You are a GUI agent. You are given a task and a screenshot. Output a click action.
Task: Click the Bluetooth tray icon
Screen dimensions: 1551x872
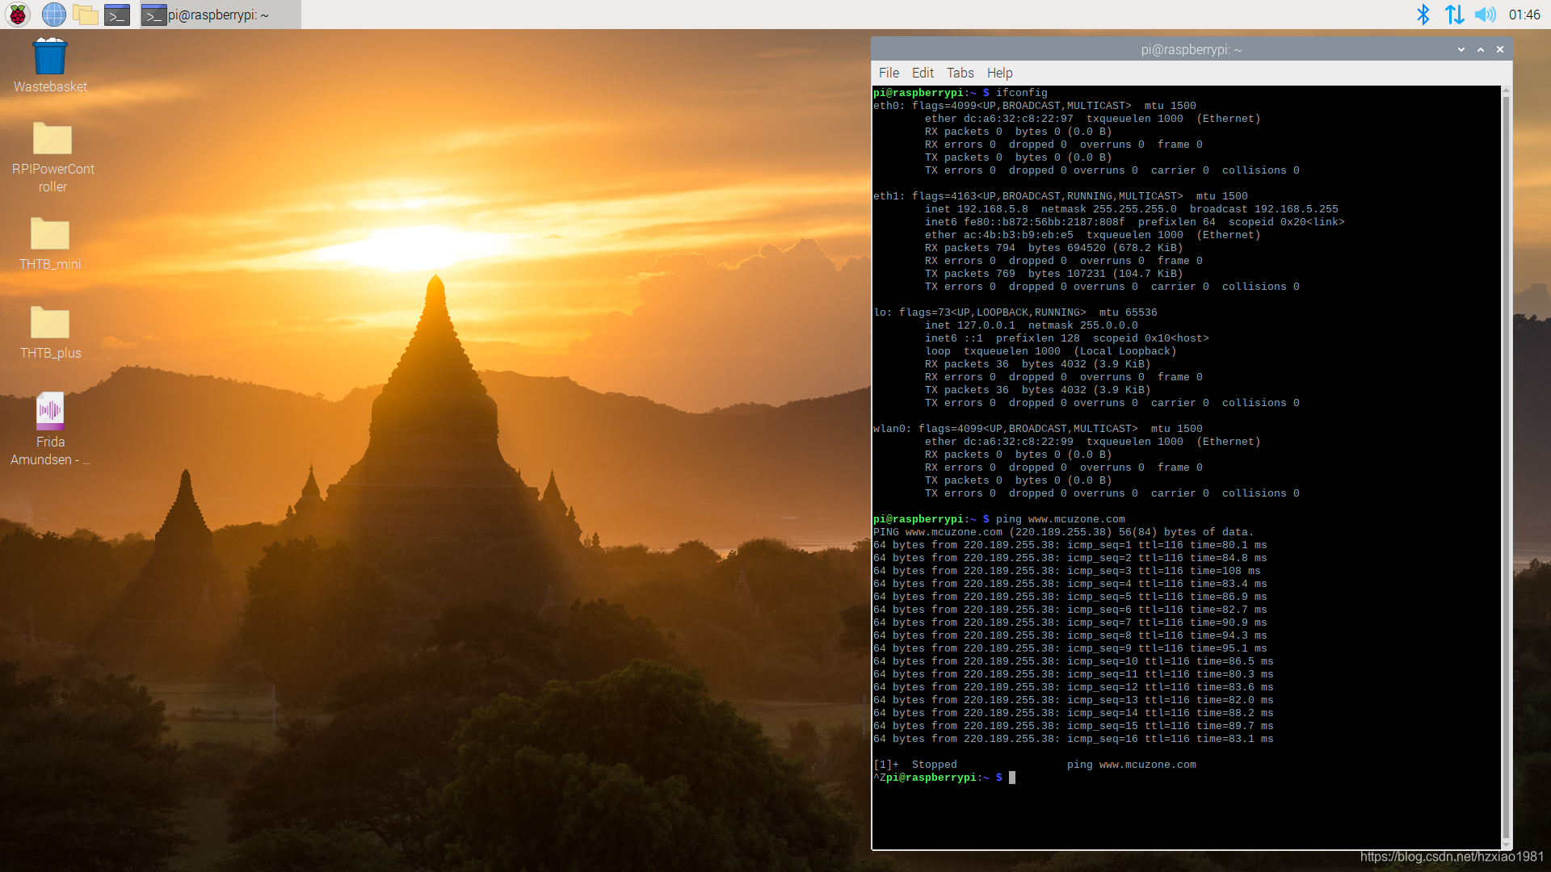(1423, 15)
